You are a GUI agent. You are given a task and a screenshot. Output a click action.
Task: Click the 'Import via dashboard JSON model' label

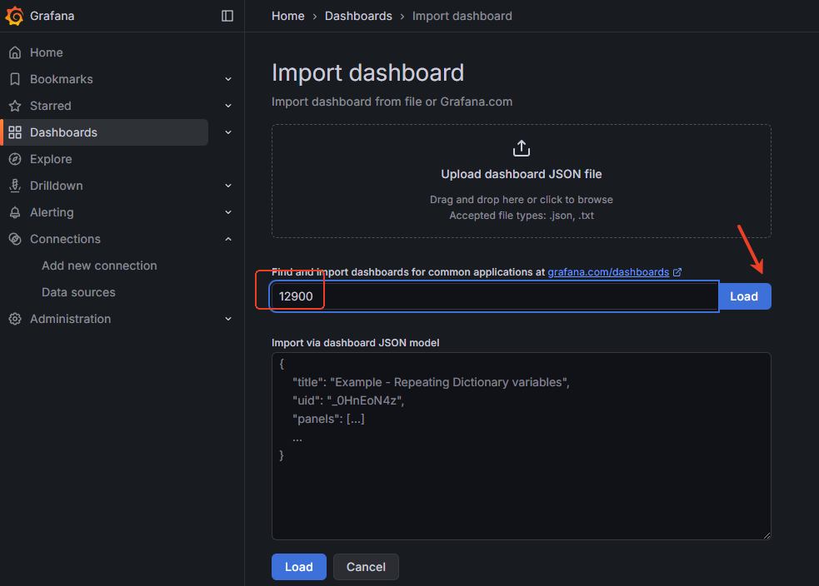tap(355, 343)
